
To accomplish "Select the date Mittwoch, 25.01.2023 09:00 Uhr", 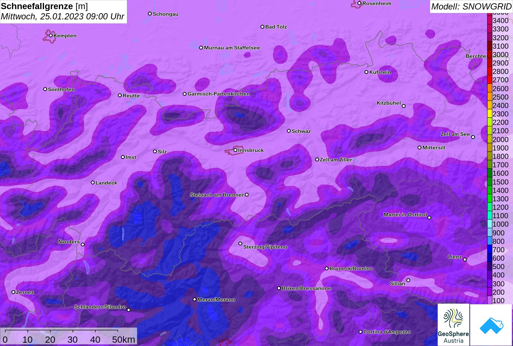I will tap(63, 16).
